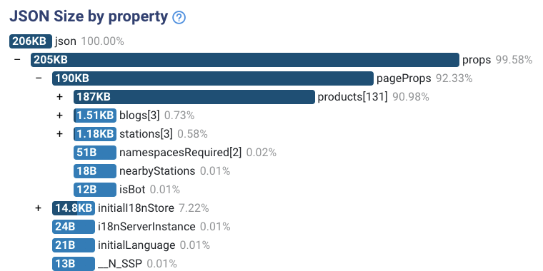Expand the initialI18nStore node
543x271 pixels.
click(38, 208)
